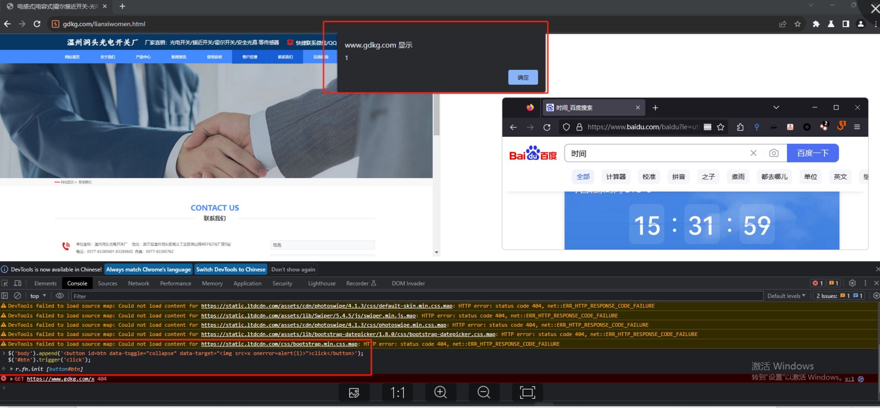Click the image viewer fit-to-screen icon

coord(527,392)
